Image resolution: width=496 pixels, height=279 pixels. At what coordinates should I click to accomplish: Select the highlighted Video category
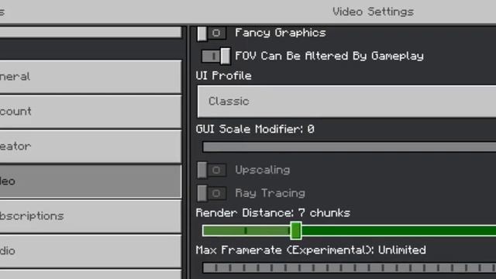(x=91, y=181)
